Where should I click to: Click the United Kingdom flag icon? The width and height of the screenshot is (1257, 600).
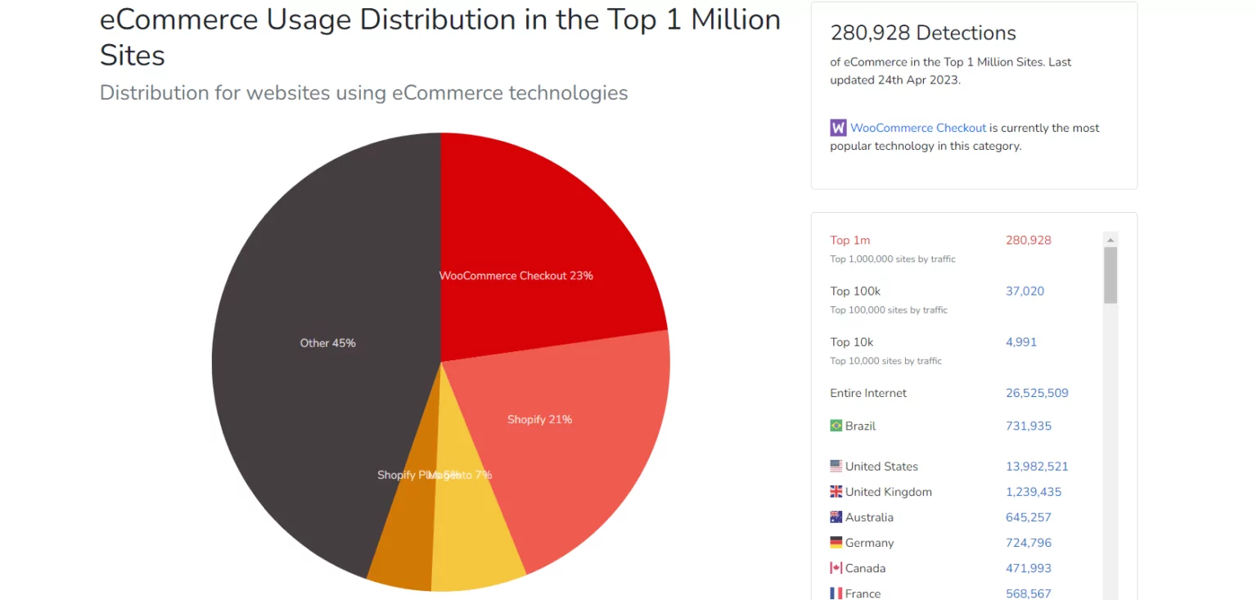tap(836, 491)
